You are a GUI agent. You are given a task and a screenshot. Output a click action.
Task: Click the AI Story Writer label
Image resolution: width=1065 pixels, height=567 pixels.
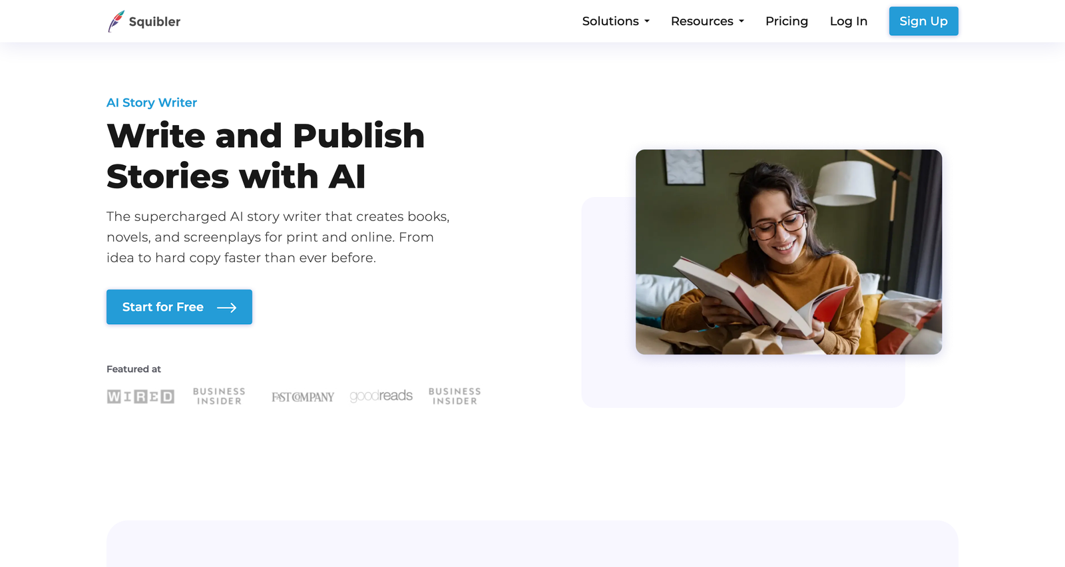coord(152,102)
